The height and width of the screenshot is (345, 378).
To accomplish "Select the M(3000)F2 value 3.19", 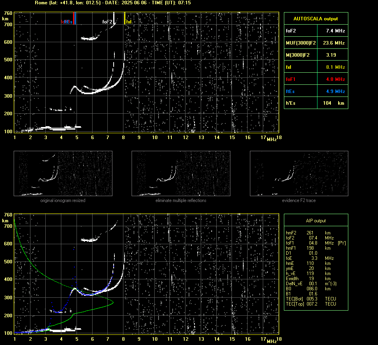I will pyautogui.click(x=331, y=55).
